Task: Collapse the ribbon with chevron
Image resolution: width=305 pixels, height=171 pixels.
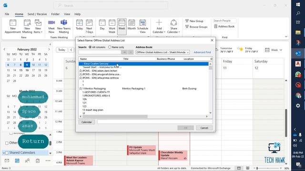Action: click(286, 37)
